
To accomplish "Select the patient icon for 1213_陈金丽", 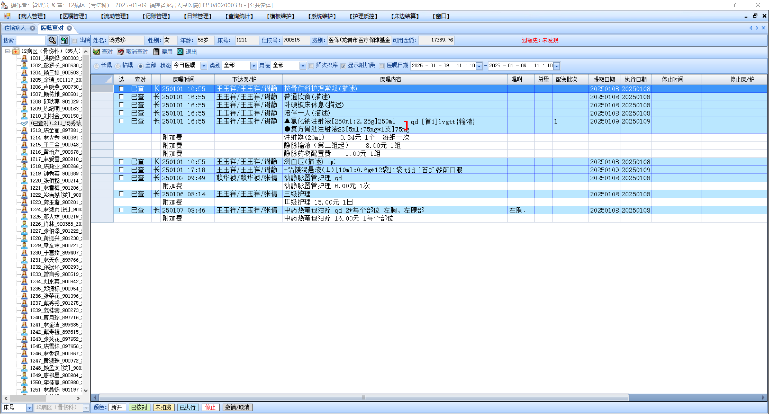I will (x=25, y=130).
